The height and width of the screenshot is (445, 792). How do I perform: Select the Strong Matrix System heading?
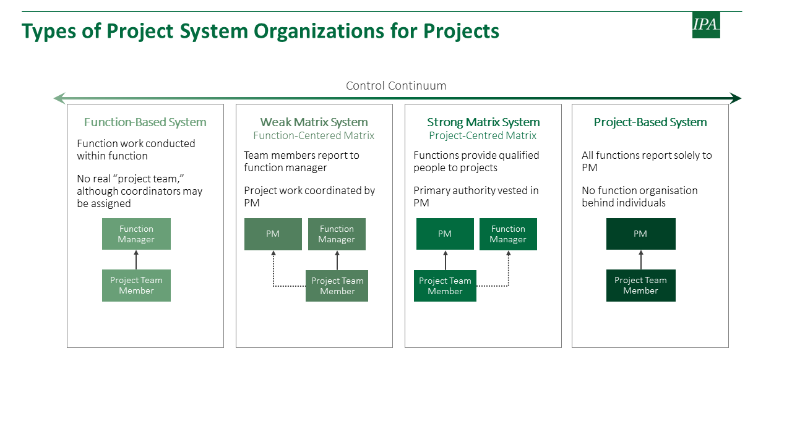point(483,122)
